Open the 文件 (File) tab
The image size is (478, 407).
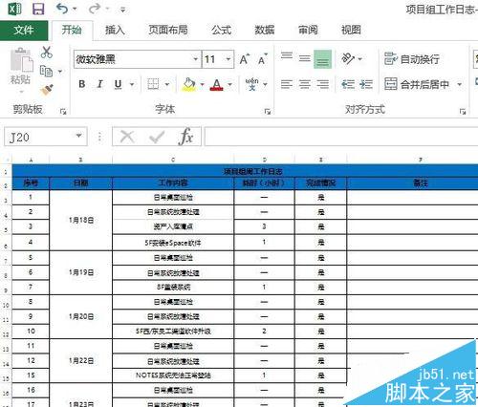(24, 30)
